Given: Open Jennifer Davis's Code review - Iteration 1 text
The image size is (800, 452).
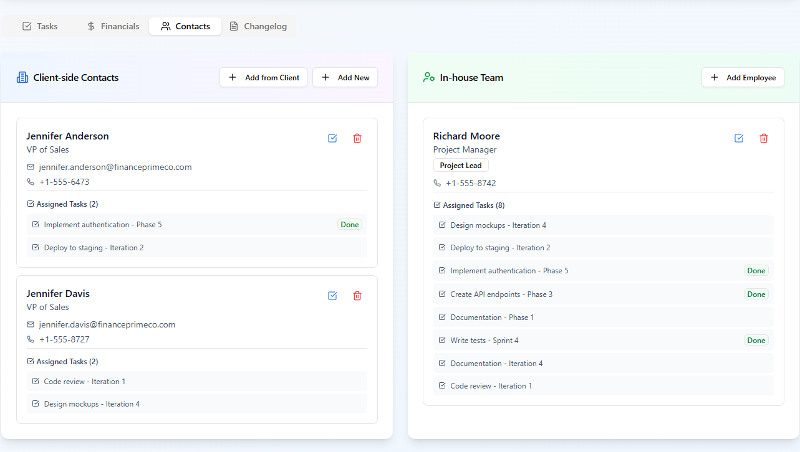Looking at the screenshot, I should click(85, 381).
